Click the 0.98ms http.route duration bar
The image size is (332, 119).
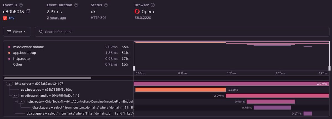coord(271,102)
